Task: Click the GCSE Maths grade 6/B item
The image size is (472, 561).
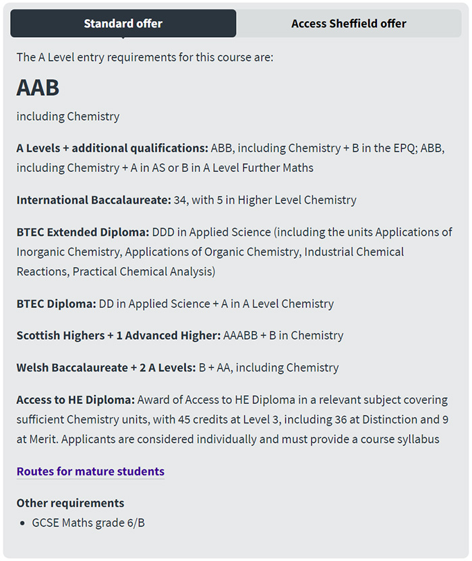Action: [x=88, y=523]
